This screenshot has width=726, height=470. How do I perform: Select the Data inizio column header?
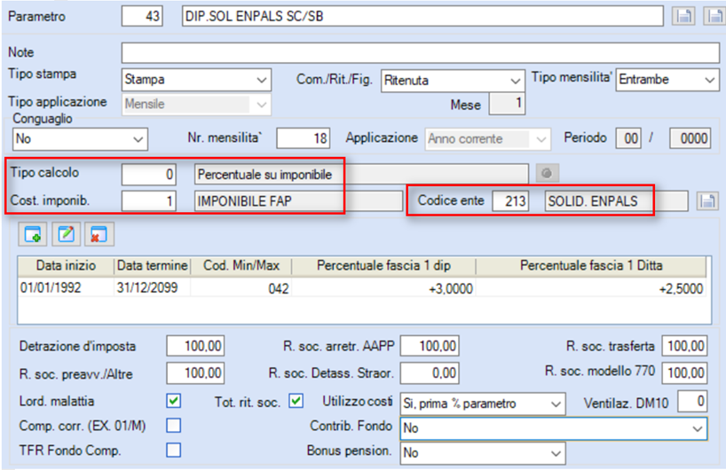(x=66, y=265)
